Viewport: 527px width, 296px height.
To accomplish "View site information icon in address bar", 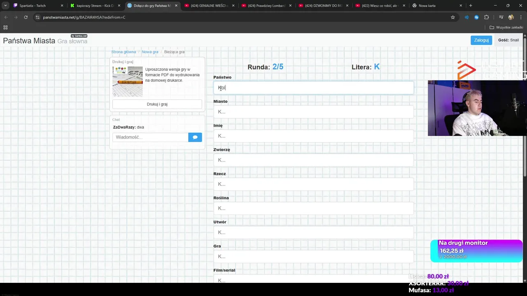I will [x=37, y=17].
